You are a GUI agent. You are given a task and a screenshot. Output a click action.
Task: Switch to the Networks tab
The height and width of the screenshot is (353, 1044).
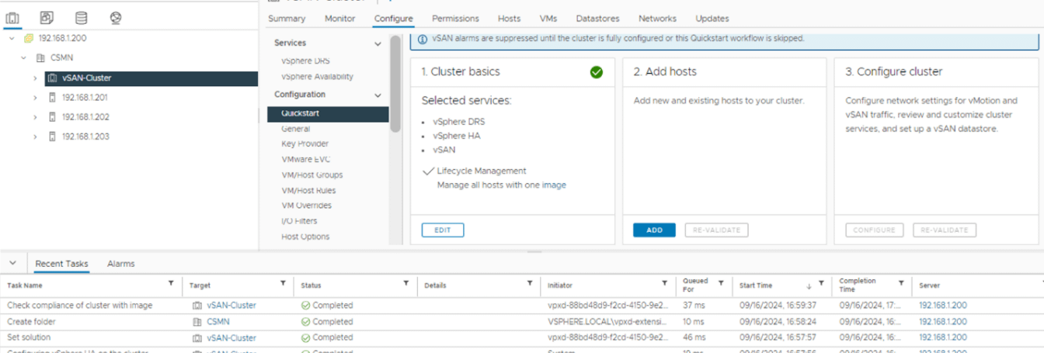click(x=657, y=19)
